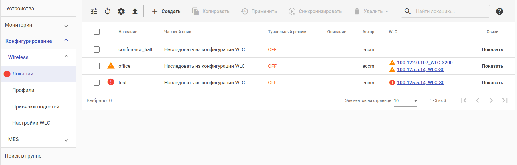Tick the checkbox for conference_hall row
This screenshot has height=165, width=517.
(x=97, y=49)
